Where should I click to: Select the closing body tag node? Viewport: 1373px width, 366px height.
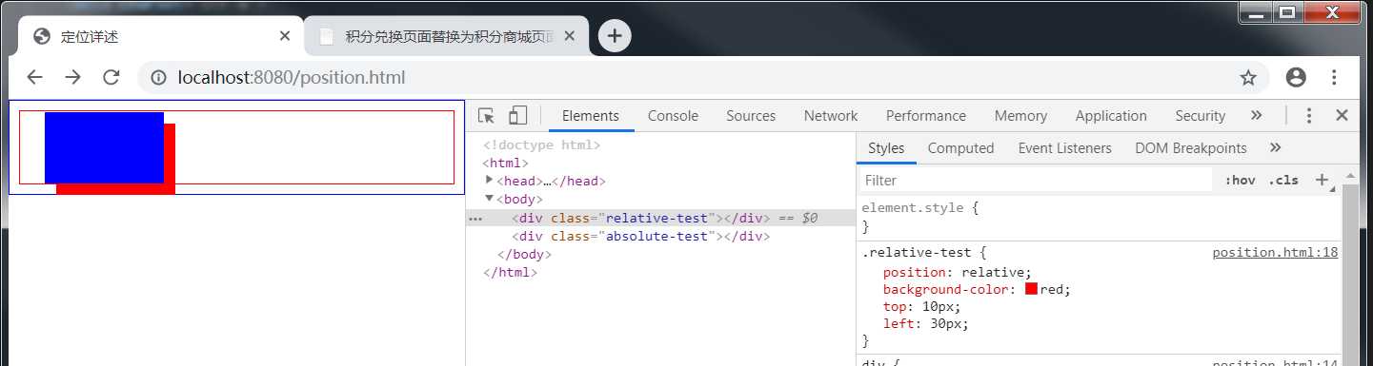tap(524, 254)
